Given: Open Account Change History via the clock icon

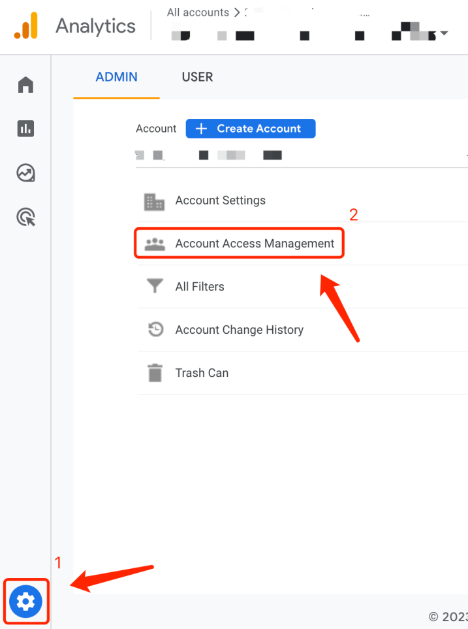Looking at the screenshot, I should [155, 329].
